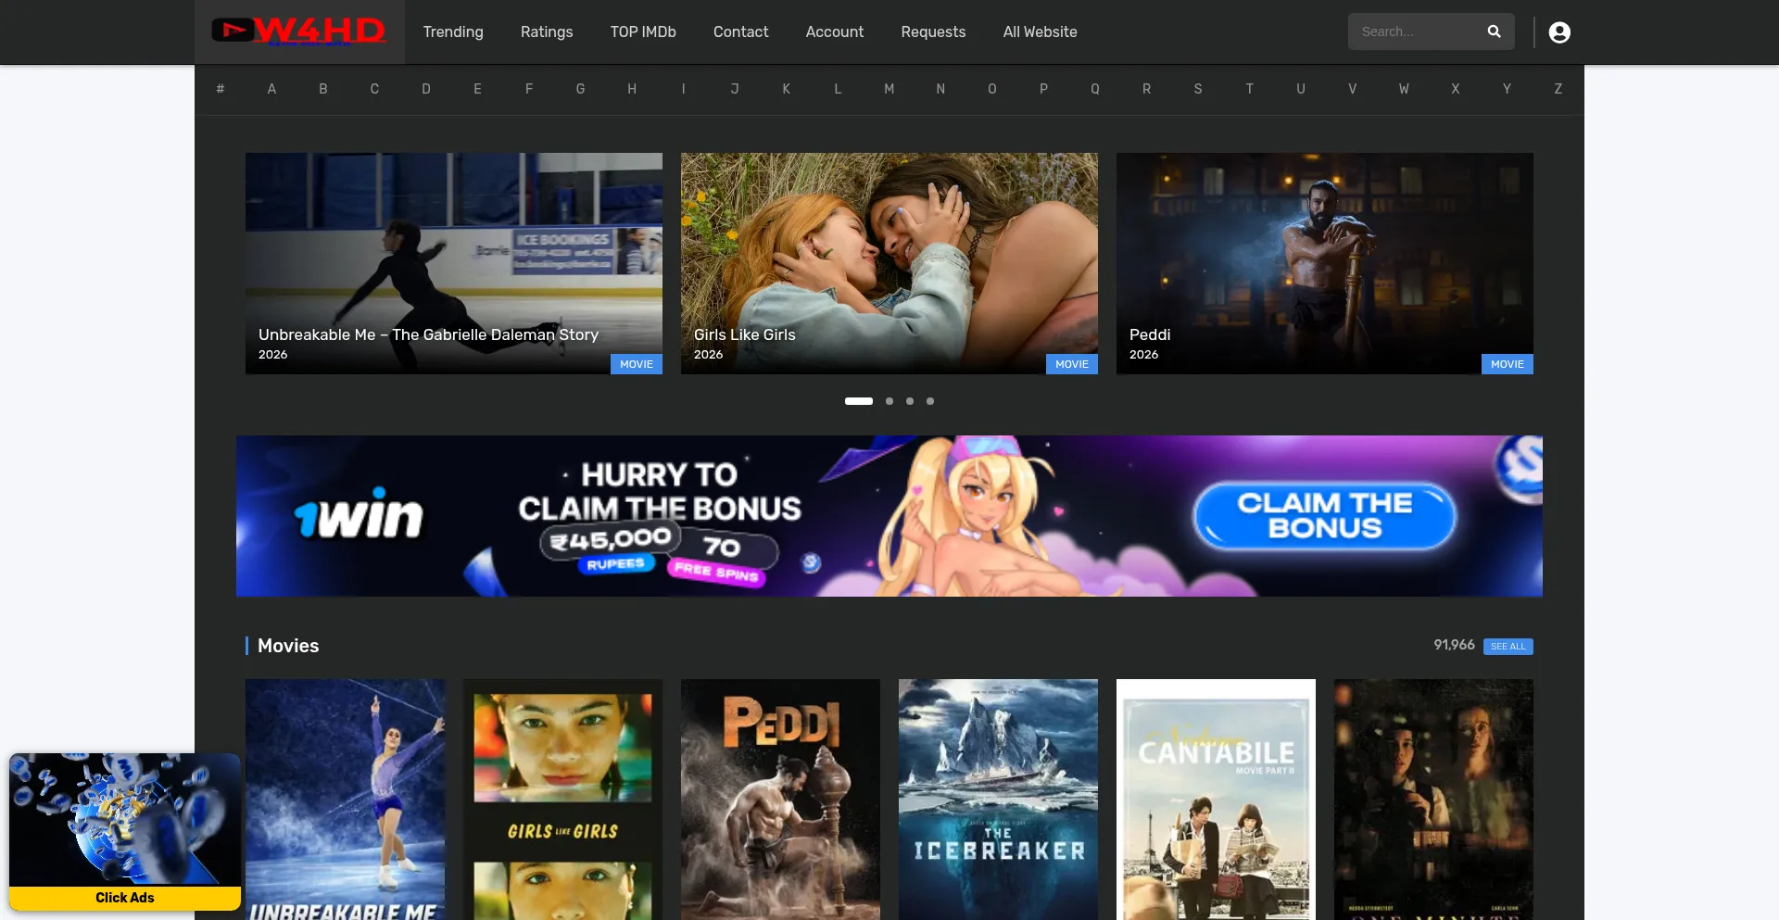This screenshot has height=920, width=1779.
Task: Open Girls Like Girls movie poster
Action: tap(562, 800)
